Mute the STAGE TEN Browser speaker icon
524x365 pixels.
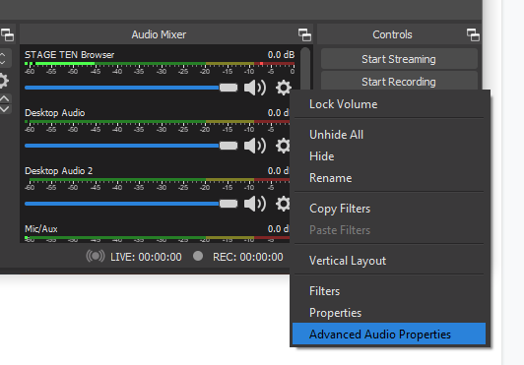[255, 88]
